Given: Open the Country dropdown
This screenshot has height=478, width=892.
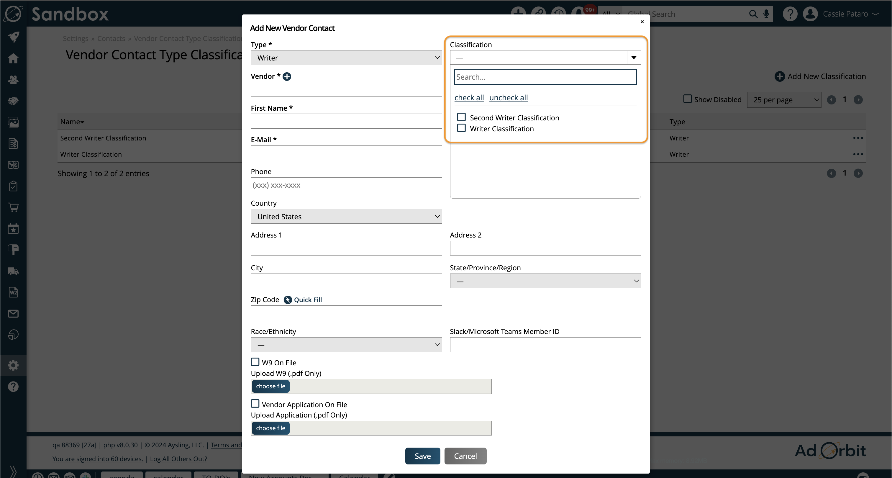Looking at the screenshot, I should 346,216.
